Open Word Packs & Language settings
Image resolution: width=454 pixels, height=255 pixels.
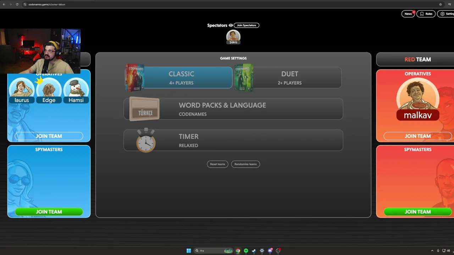tap(233, 109)
